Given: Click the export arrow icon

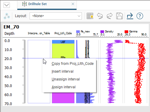Looking at the screenshot, I should click(x=130, y=16).
